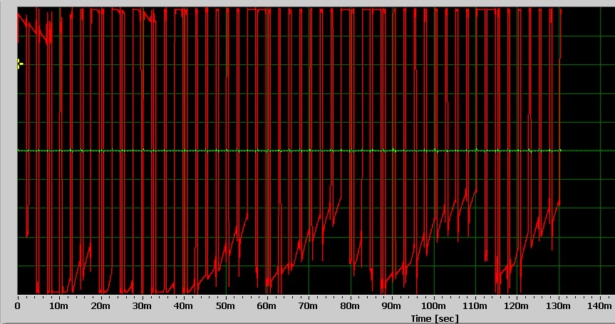The height and width of the screenshot is (324, 615).
Task: Click the "90m" time axis label
Action: [392, 306]
